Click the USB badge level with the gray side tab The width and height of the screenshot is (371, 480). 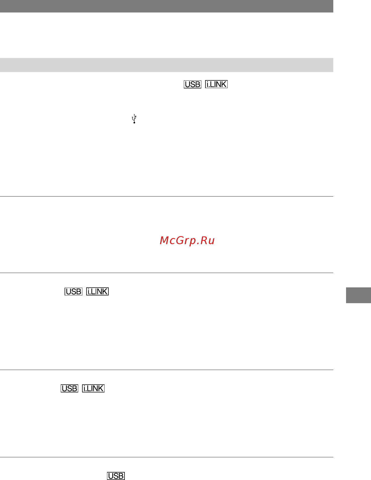pos(73,292)
